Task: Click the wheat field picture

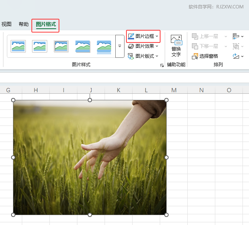Action: click(x=90, y=157)
